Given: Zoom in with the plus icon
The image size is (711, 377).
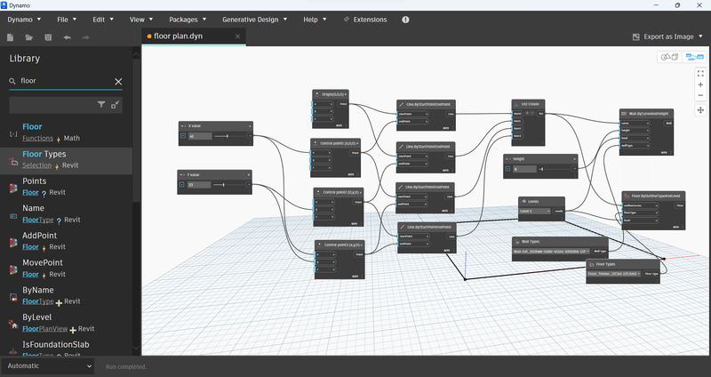Looking at the screenshot, I should point(700,84).
